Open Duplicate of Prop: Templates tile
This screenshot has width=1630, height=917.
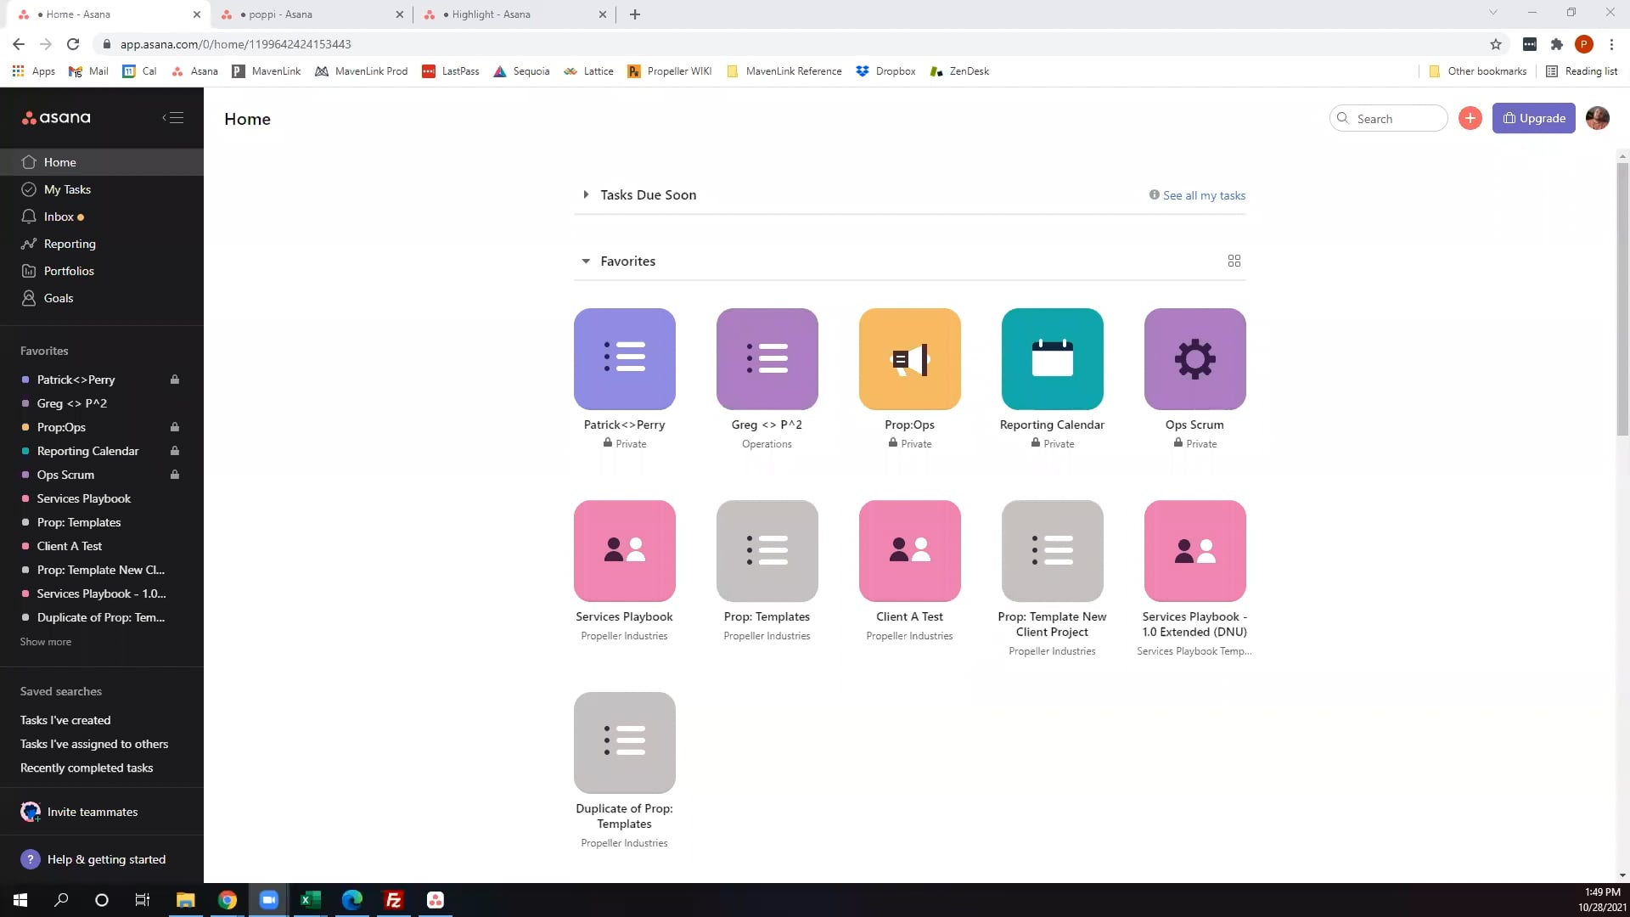point(625,743)
